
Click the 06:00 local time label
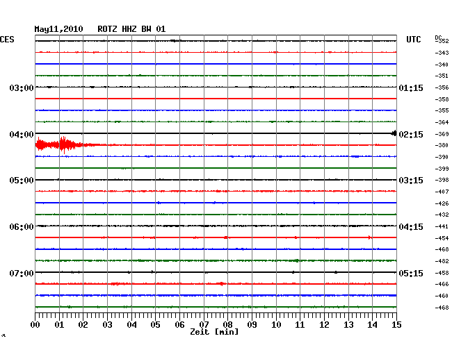pyautogui.click(x=22, y=227)
